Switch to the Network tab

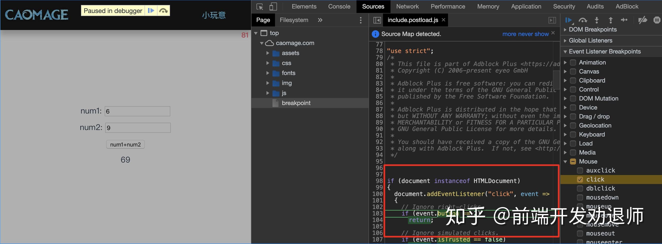click(x=407, y=6)
